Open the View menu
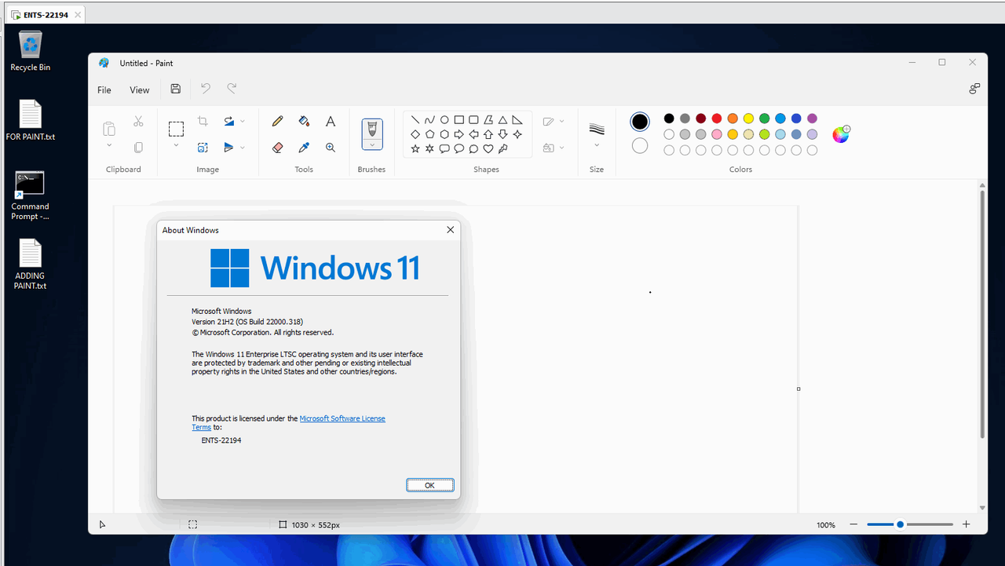This screenshot has height=566, width=1005. [140, 89]
